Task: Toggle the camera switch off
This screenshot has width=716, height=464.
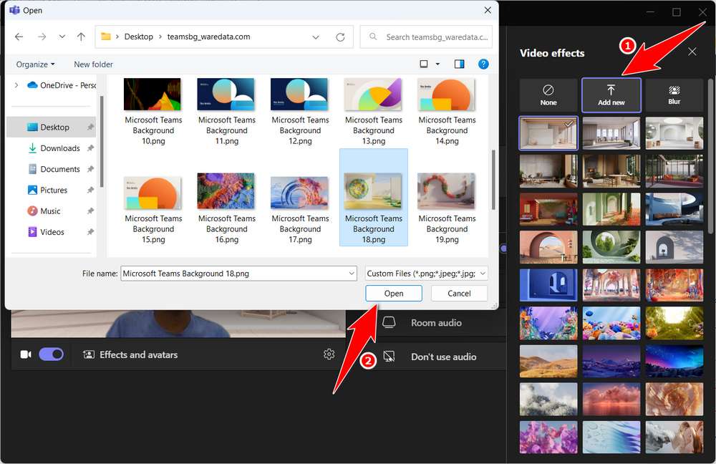Action: click(51, 354)
